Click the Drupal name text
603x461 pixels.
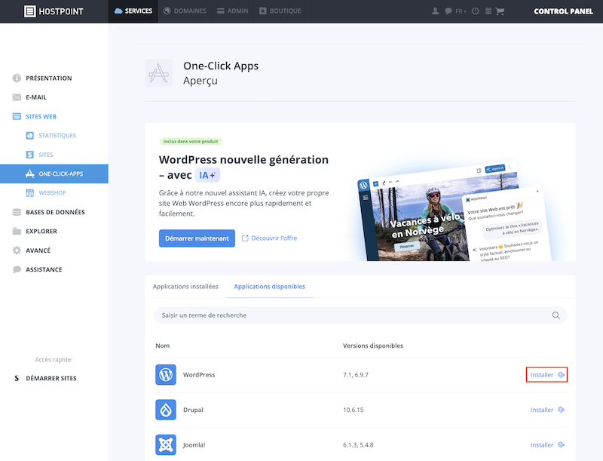193,410
